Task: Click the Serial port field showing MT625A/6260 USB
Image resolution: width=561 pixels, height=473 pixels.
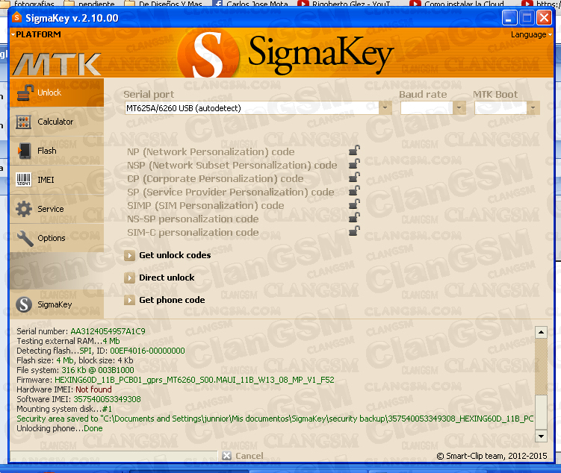Action: 252,108
